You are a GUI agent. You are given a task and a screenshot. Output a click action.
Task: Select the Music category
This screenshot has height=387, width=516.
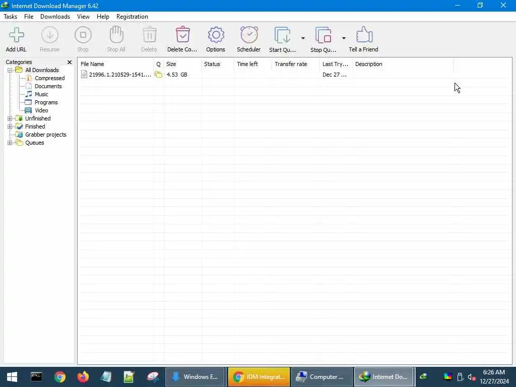click(x=41, y=94)
